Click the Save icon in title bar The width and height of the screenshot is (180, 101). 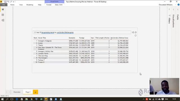5,2
